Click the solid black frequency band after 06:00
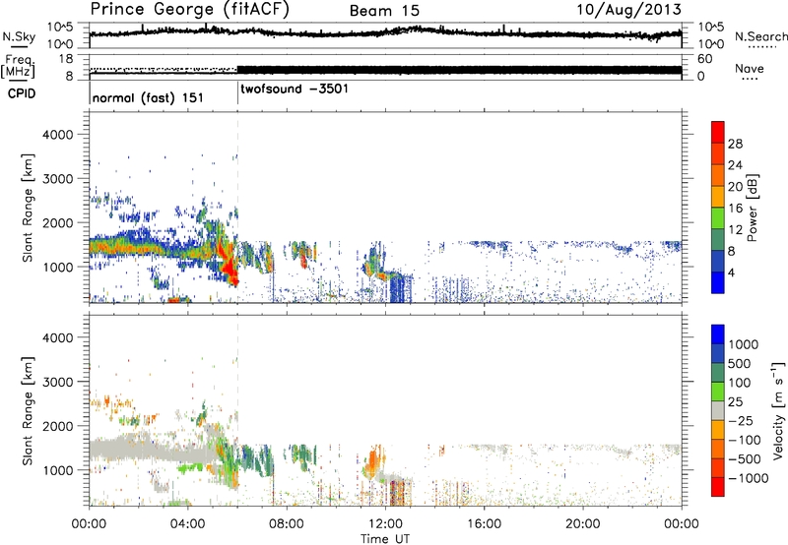788x545 pixels. pyautogui.click(x=459, y=70)
